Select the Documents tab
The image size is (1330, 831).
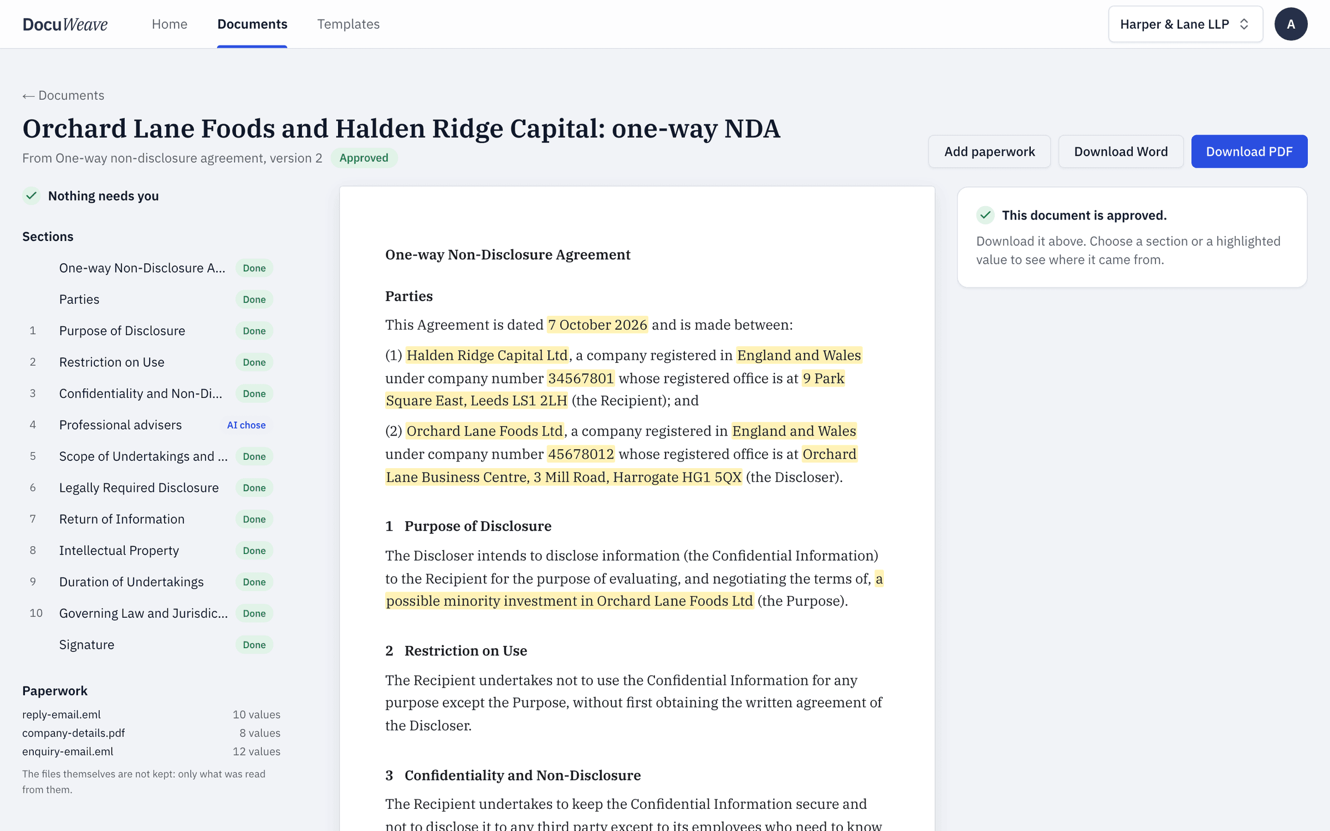[x=252, y=24]
